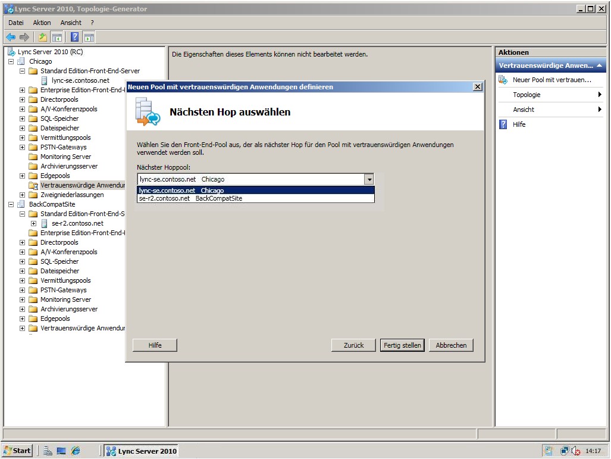This screenshot has height=459, width=611.
Task: Click the taskbar clock 14:17
Action: coord(593,451)
